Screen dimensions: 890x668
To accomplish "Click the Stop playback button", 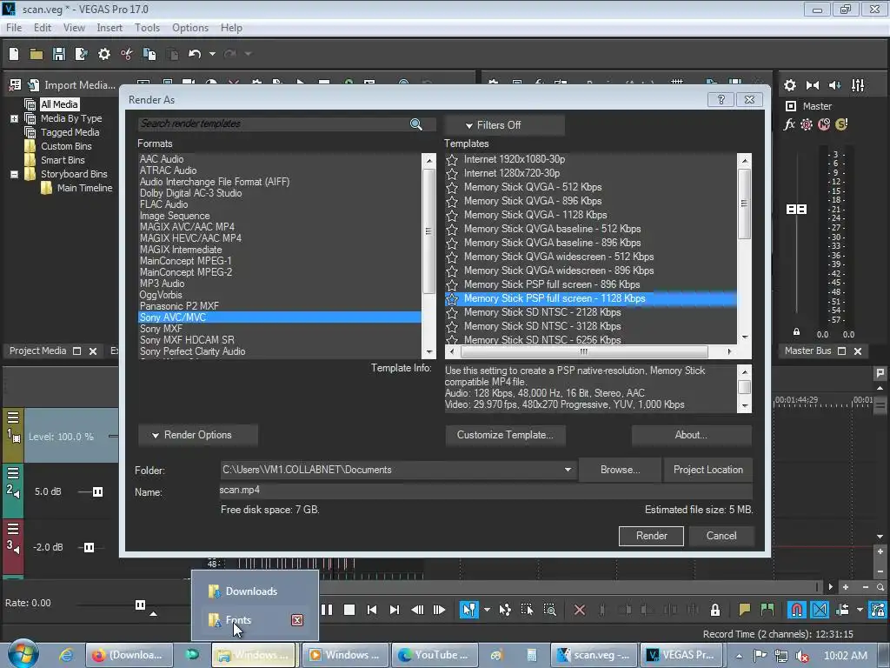I will pyautogui.click(x=349, y=610).
